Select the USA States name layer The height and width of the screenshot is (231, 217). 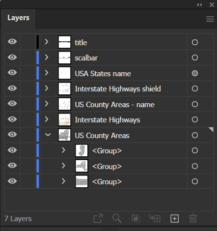[x=103, y=74]
